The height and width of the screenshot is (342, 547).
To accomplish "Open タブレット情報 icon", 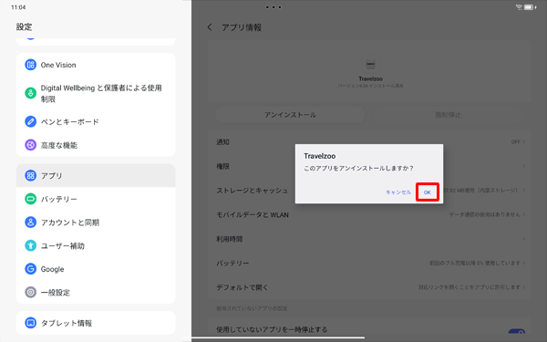I will coord(30,323).
